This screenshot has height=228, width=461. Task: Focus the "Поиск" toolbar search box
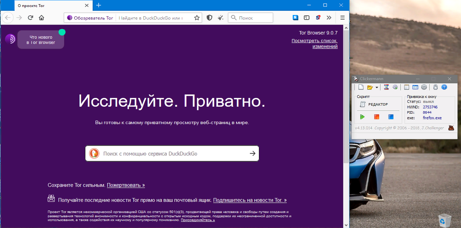coord(250,18)
